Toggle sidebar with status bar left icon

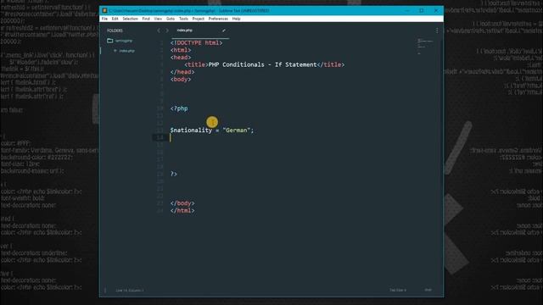(x=105, y=290)
